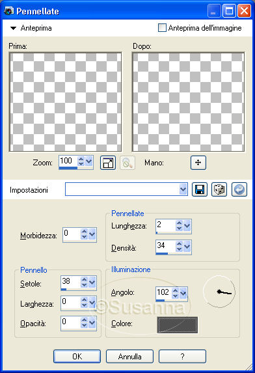Screen dimensions: 255x373
Task: Click the Zoom value field showing 100
Action: 68,161
